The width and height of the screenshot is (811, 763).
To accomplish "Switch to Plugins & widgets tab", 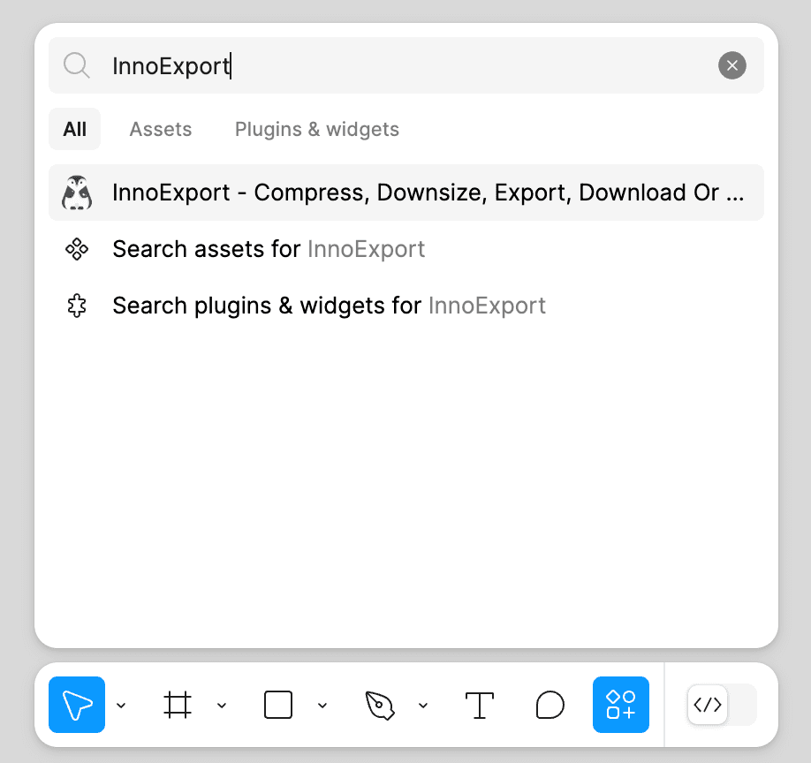I will coord(317,129).
